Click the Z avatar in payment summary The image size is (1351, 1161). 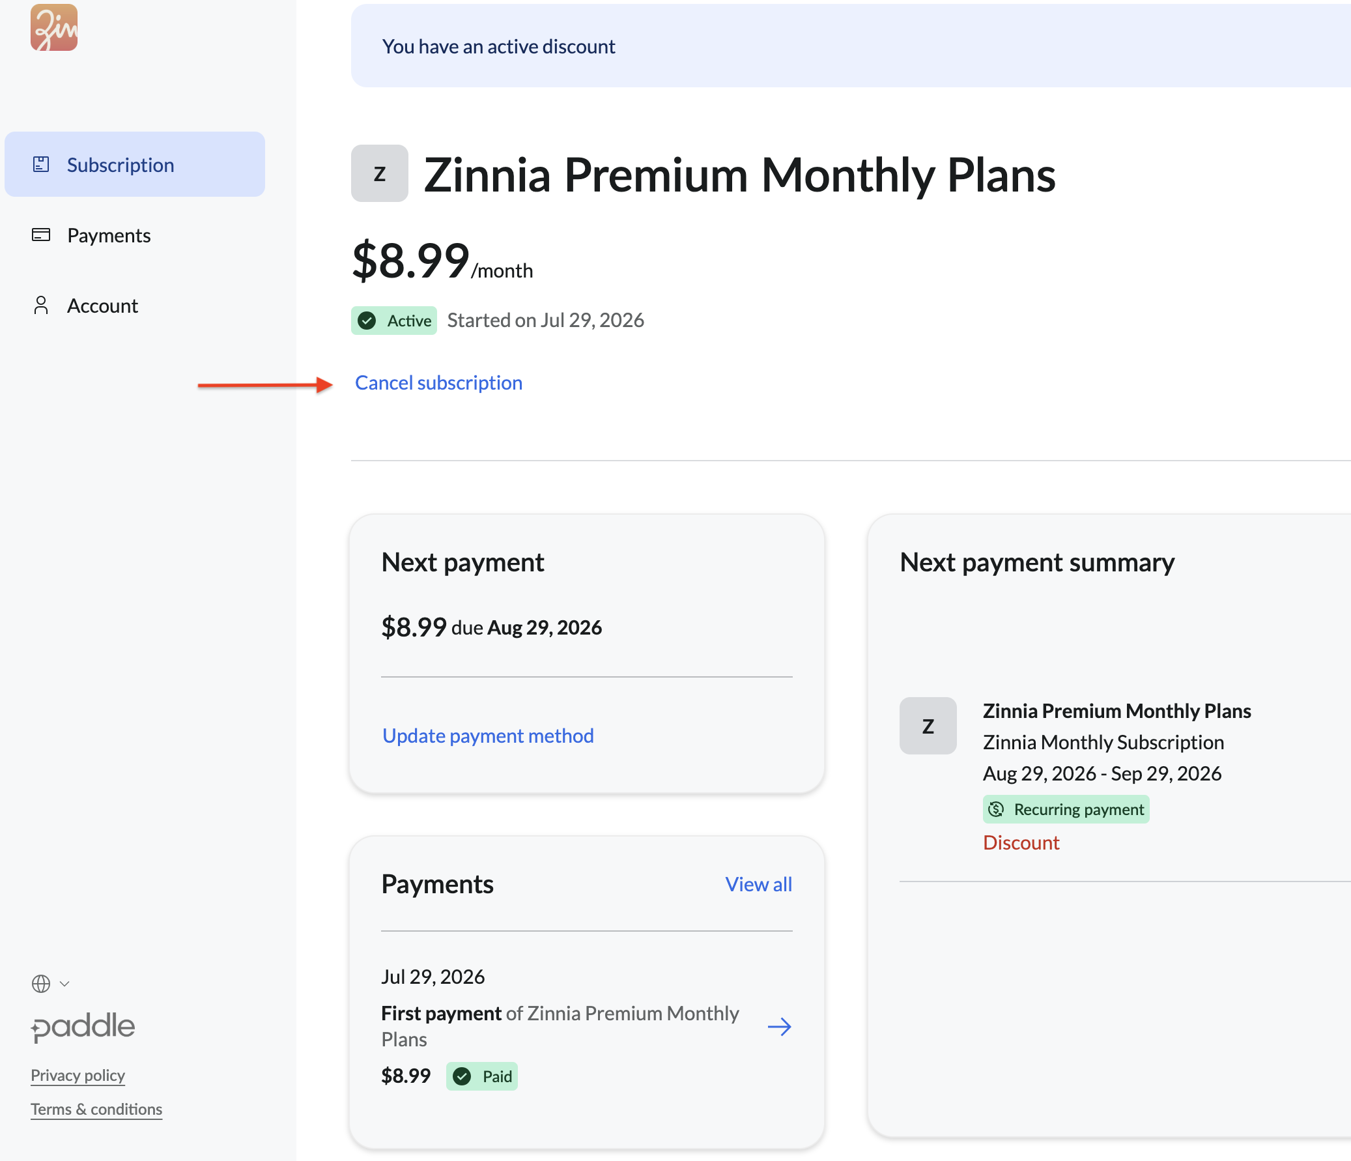coord(928,726)
